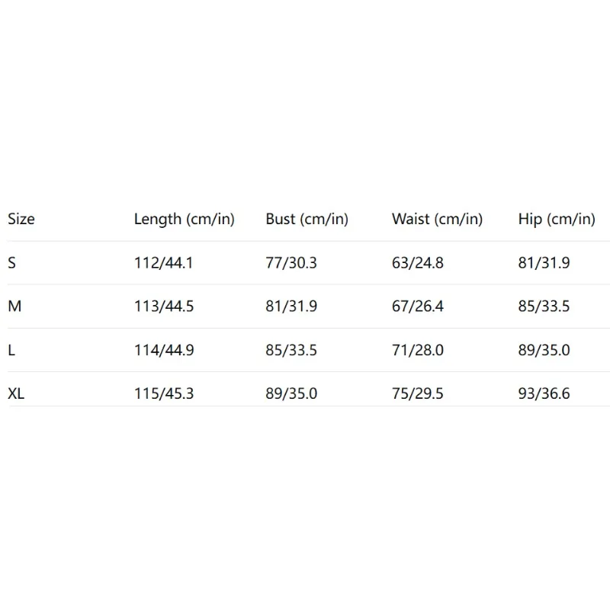
Task: Click the 75/29.5 waist cell
Action: [417, 394]
